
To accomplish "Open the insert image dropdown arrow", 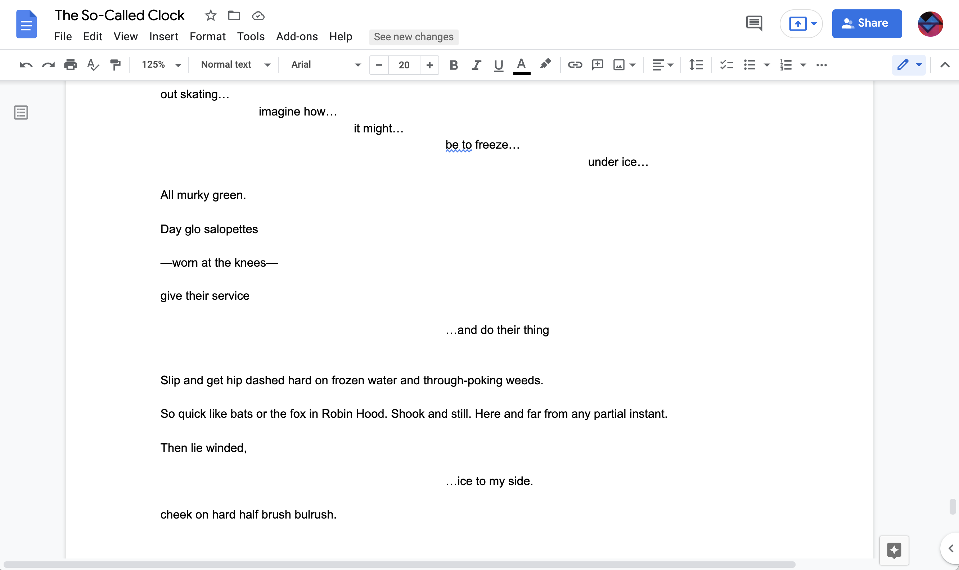I will click(632, 65).
